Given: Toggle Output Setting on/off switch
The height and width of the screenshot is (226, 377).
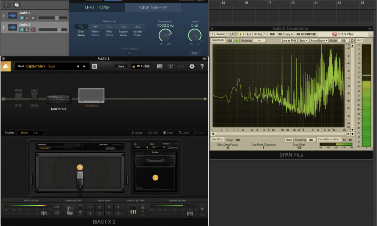Looking at the screenshot, I should pos(143,209).
